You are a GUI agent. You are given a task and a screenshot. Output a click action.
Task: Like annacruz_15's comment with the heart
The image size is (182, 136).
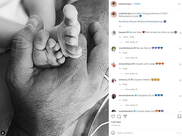coord(180,80)
